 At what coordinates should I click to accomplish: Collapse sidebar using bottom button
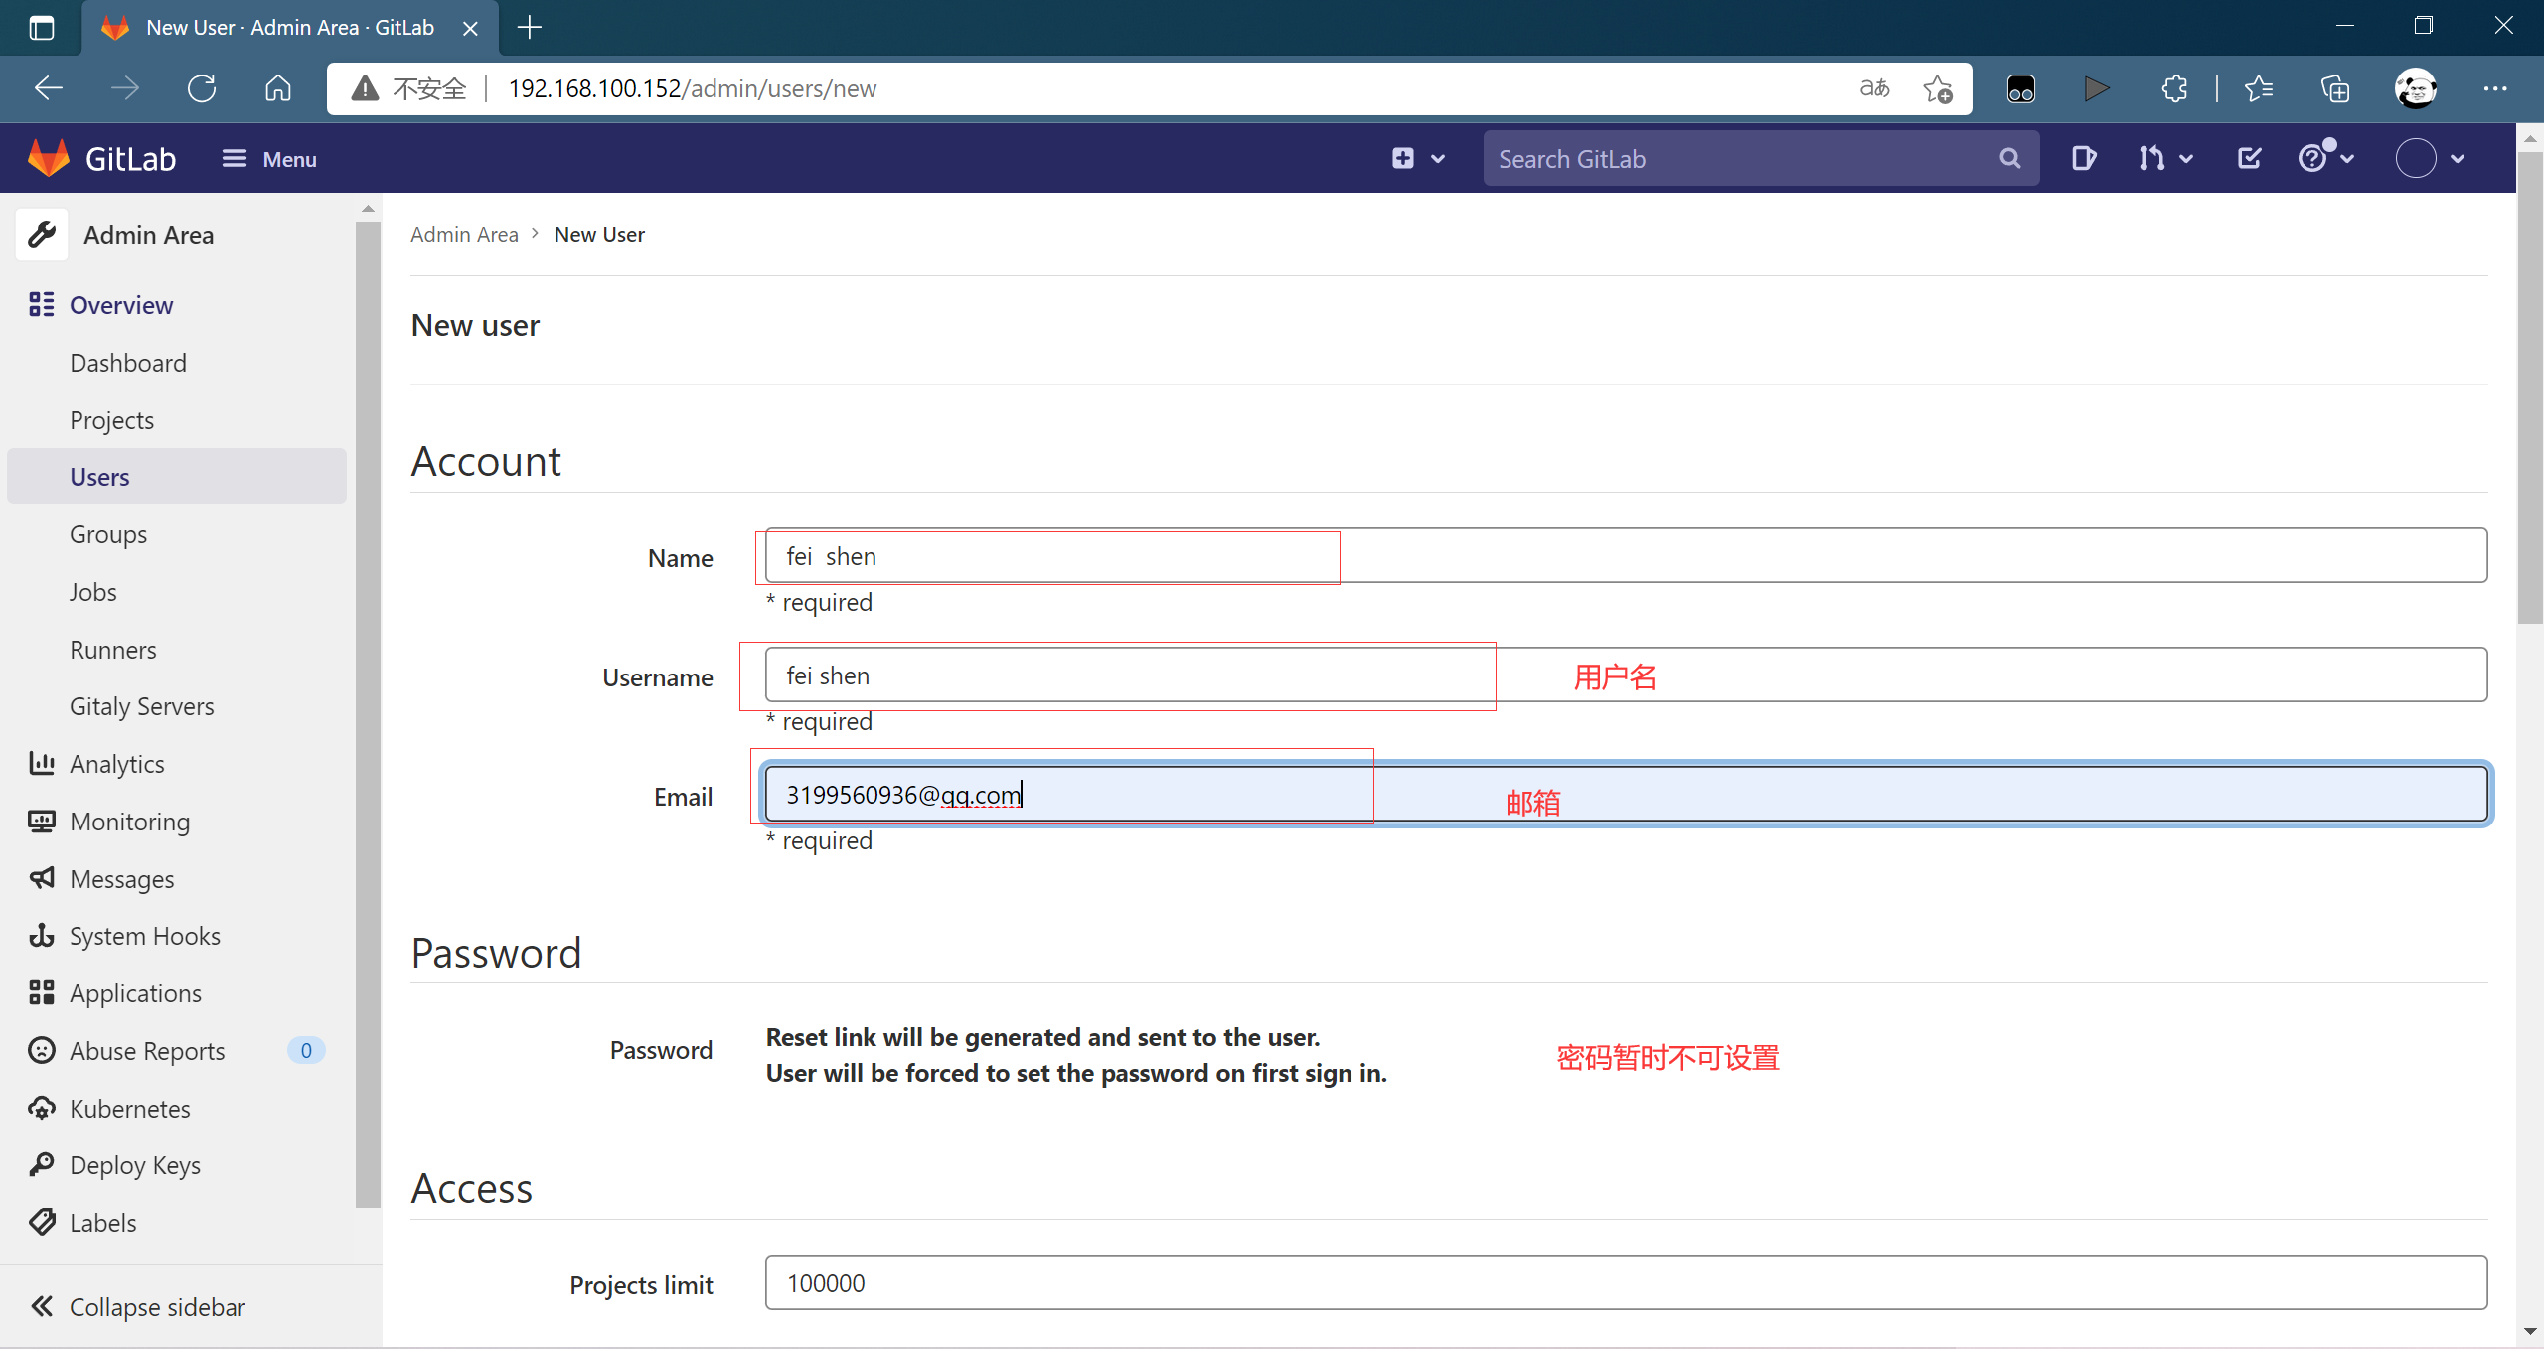tap(139, 1306)
